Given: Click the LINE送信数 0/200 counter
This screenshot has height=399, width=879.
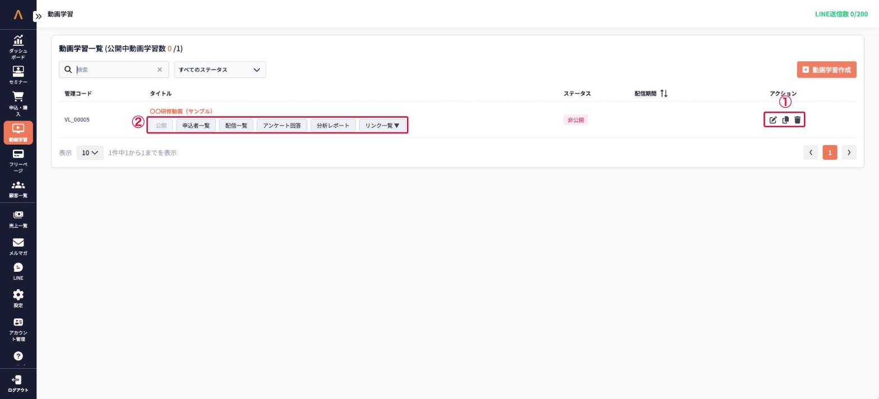Looking at the screenshot, I should [x=841, y=14].
